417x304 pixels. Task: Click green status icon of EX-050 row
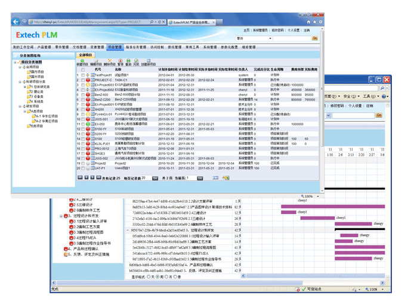88,124
